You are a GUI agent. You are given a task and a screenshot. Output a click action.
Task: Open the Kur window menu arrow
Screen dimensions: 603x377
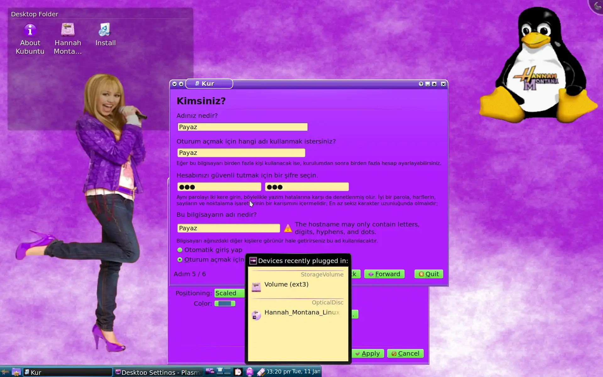[175, 84]
